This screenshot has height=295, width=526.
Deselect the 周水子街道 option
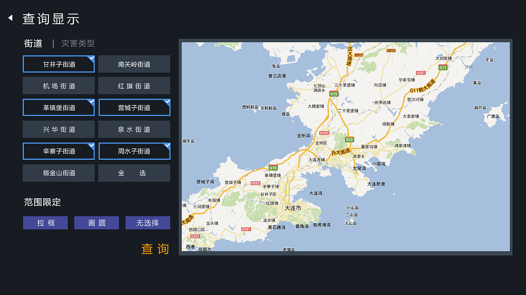134,151
